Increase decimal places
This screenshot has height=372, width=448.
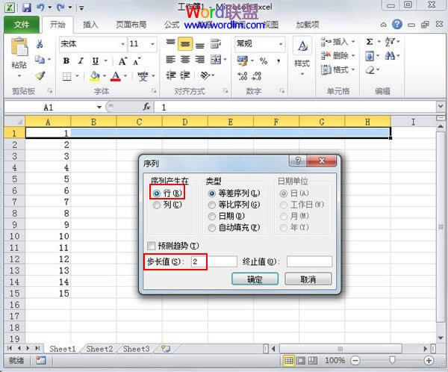click(x=242, y=75)
